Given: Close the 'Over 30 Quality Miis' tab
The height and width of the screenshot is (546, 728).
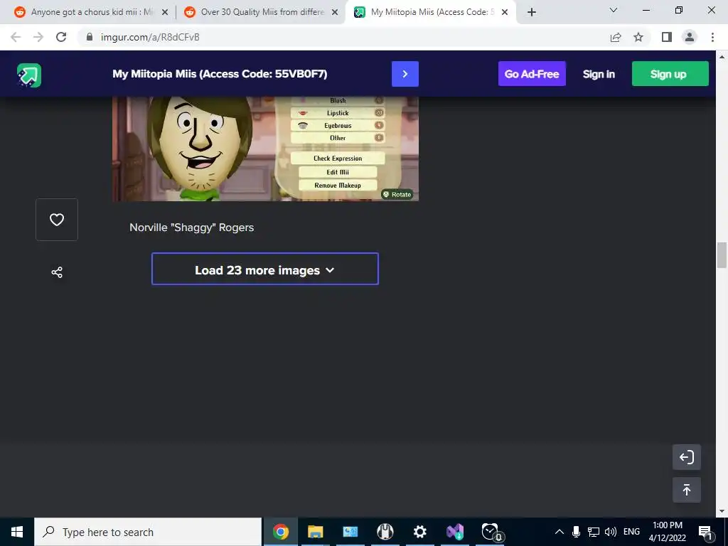Looking at the screenshot, I should 334,12.
